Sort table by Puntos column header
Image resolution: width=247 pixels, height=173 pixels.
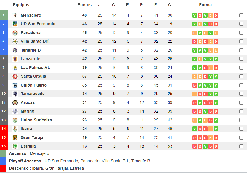pyautogui.click(x=84, y=5)
